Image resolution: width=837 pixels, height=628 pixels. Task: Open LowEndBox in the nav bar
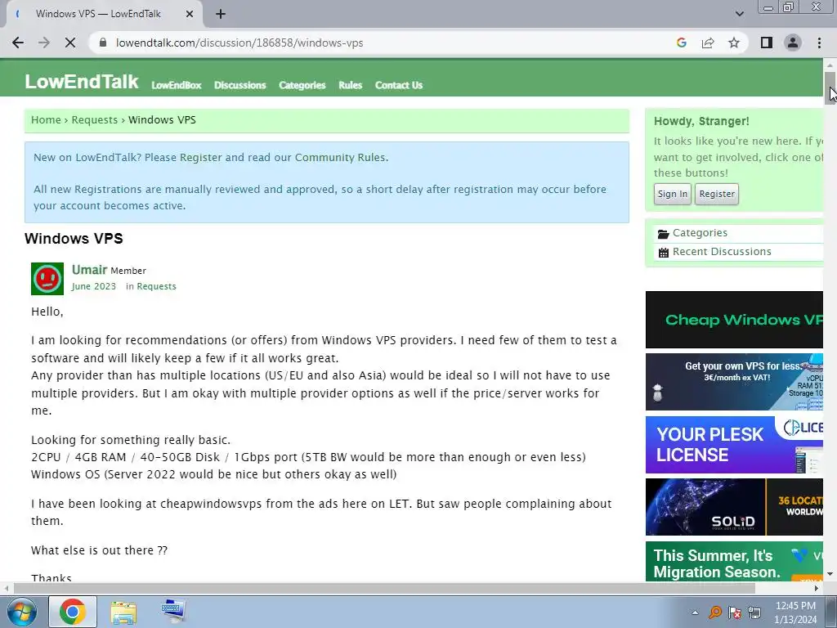(177, 85)
